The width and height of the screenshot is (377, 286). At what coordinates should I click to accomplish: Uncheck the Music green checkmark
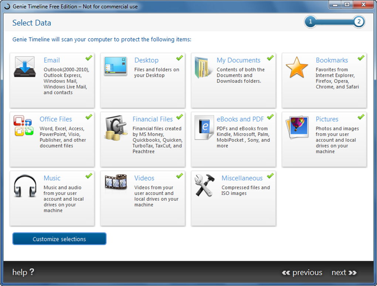click(x=89, y=176)
